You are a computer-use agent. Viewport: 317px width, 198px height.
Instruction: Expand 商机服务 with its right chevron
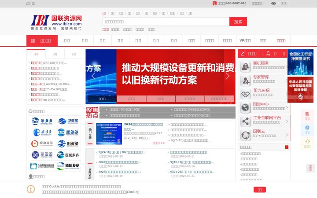pyautogui.click(x=287, y=67)
